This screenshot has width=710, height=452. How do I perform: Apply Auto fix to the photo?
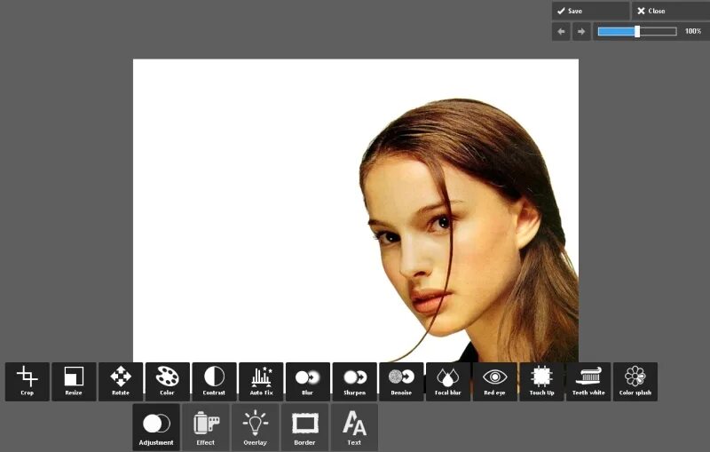[x=261, y=381]
